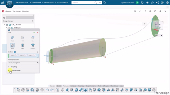Click the Undo arrow in the action bar
The height and width of the screenshot is (95, 170).
47,90
